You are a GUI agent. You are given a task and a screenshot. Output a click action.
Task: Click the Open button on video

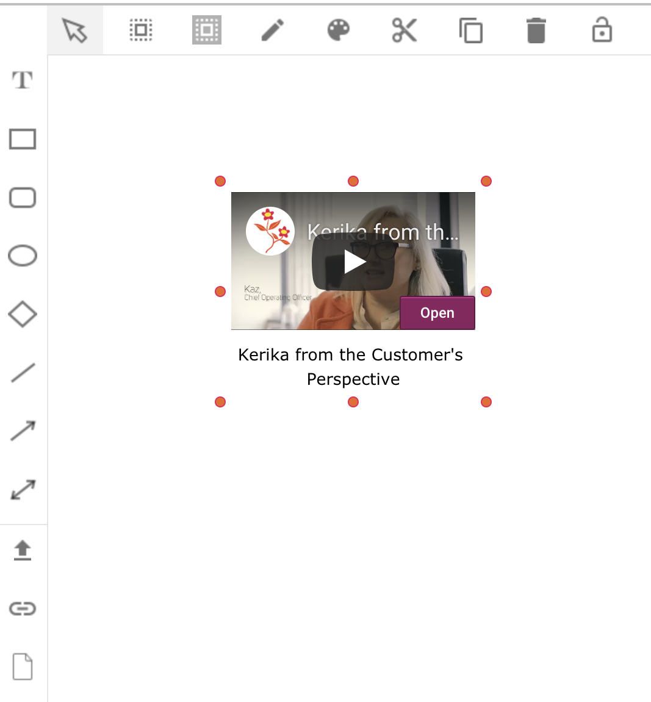(x=437, y=312)
